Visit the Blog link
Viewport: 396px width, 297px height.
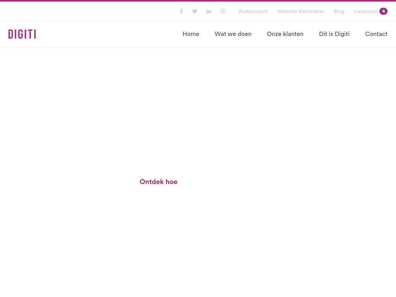[x=339, y=11]
